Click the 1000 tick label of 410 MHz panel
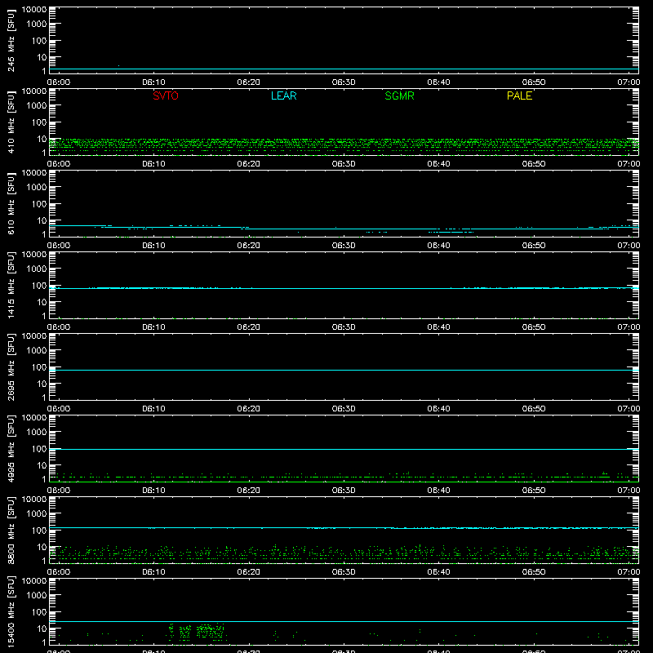Screen dimensions: 653x653 pyautogui.click(x=37, y=106)
